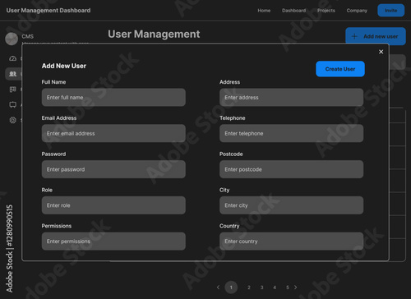Focus the Permissions input field
The image size is (411, 299).
(113, 241)
